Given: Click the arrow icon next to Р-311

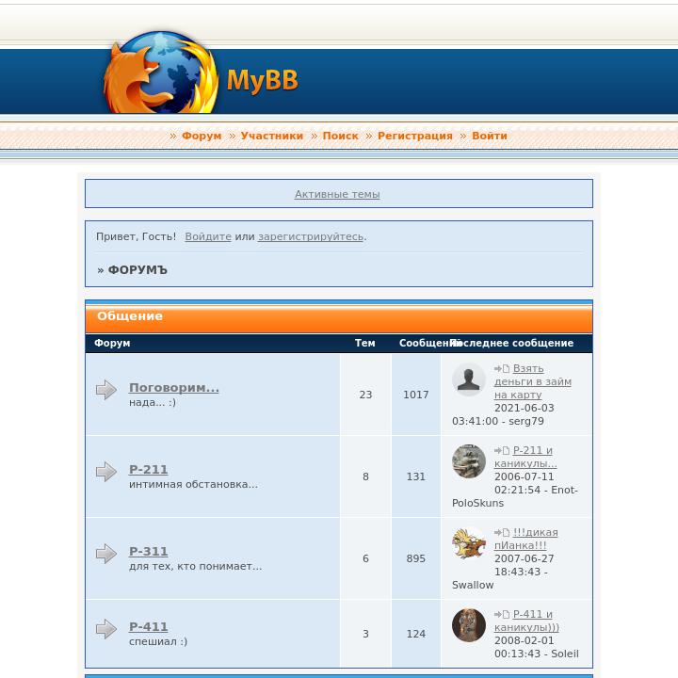Looking at the screenshot, I should [x=105, y=554].
